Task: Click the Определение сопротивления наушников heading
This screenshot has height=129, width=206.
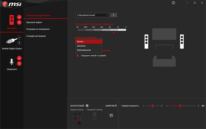Action: (95, 24)
